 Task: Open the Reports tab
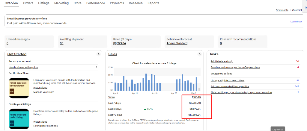(x=153, y=3)
